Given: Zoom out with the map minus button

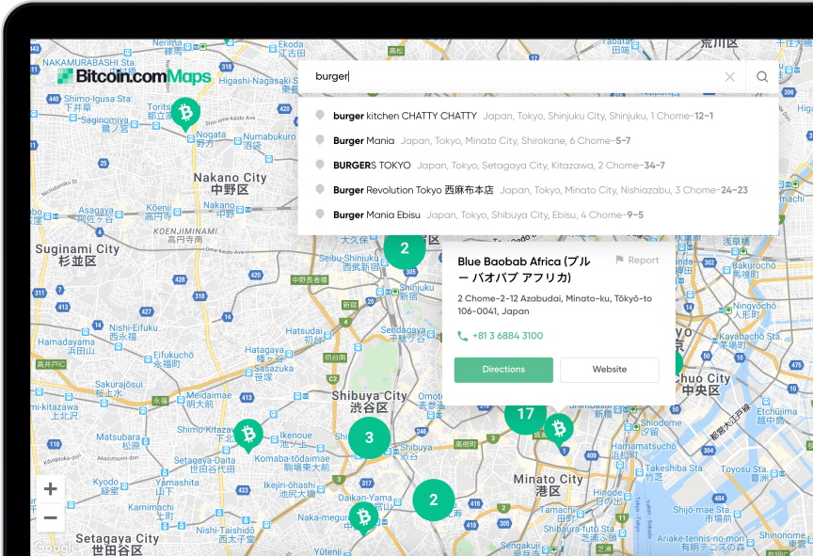Looking at the screenshot, I should coord(50,518).
